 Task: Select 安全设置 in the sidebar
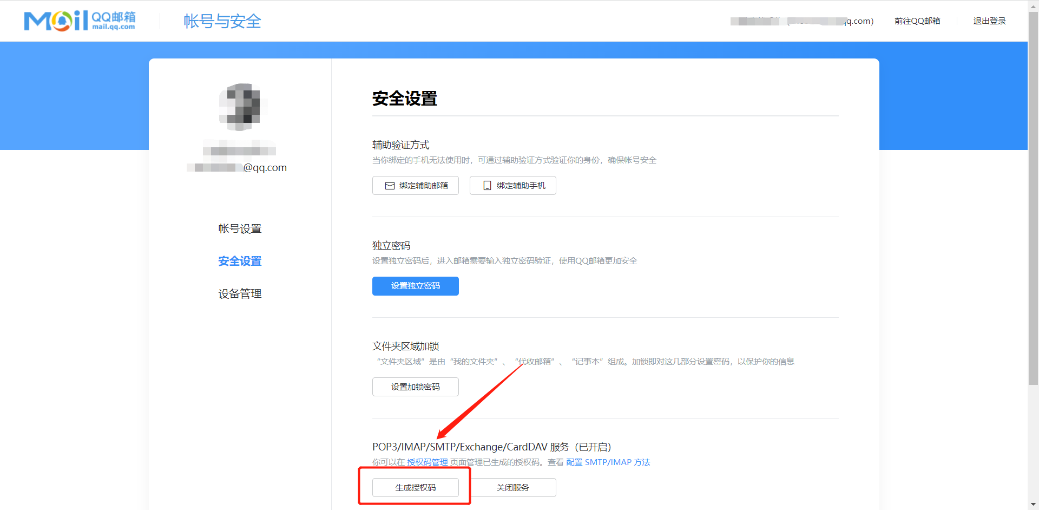coord(240,261)
